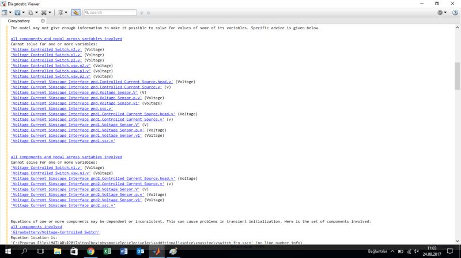Screen dimensions: 461x258
Task: Click the clear (X) diagnostics icon
Action: tap(44, 13)
